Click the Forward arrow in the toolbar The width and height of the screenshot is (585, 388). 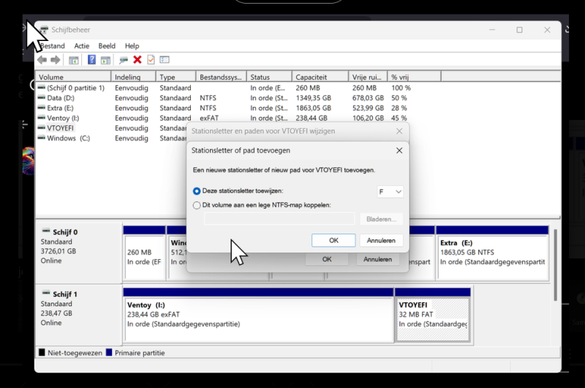pyautogui.click(x=56, y=60)
